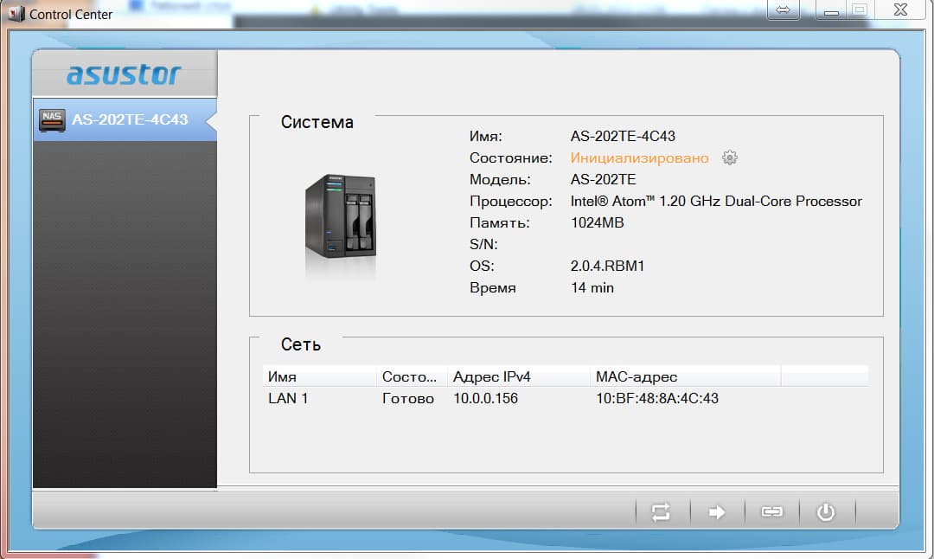Click the power button icon

pos(826,512)
